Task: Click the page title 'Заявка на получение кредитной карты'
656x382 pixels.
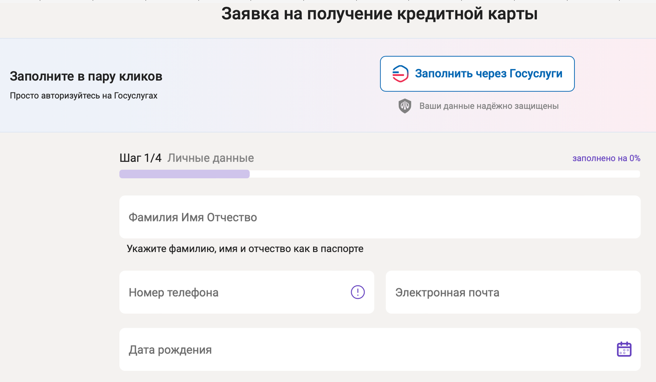Action: [x=379, y=14]
